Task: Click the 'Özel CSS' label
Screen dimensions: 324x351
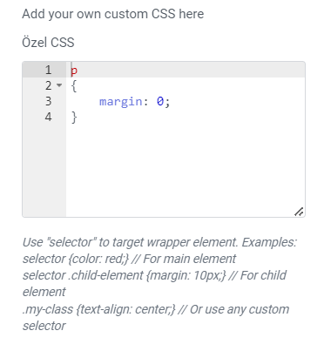Action: tap(48, 43)
